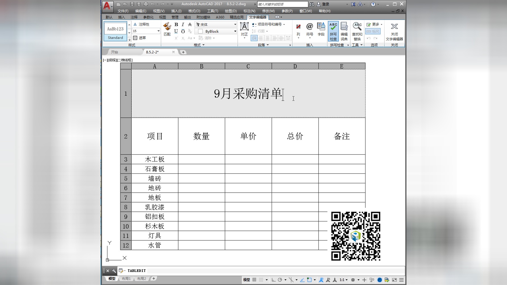
Task: Click the Standard text style thumbnail
Action: coord(115,31)
